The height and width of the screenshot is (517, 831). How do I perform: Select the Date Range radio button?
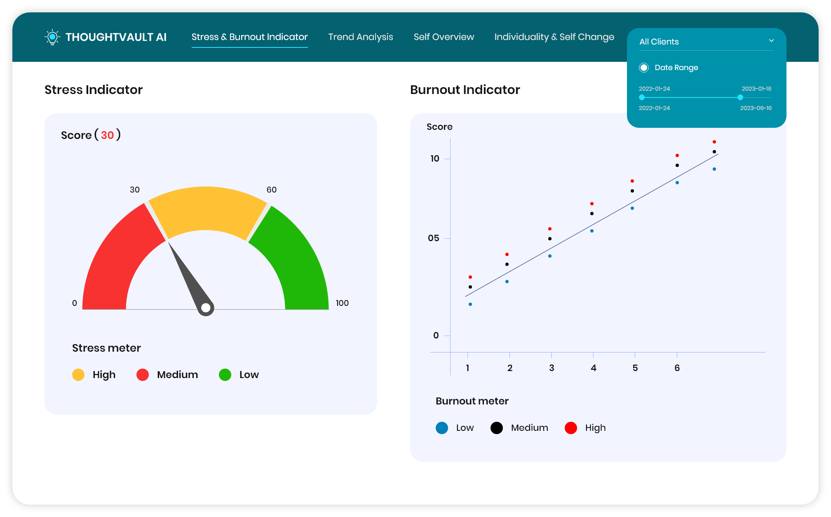pos(644,68)
